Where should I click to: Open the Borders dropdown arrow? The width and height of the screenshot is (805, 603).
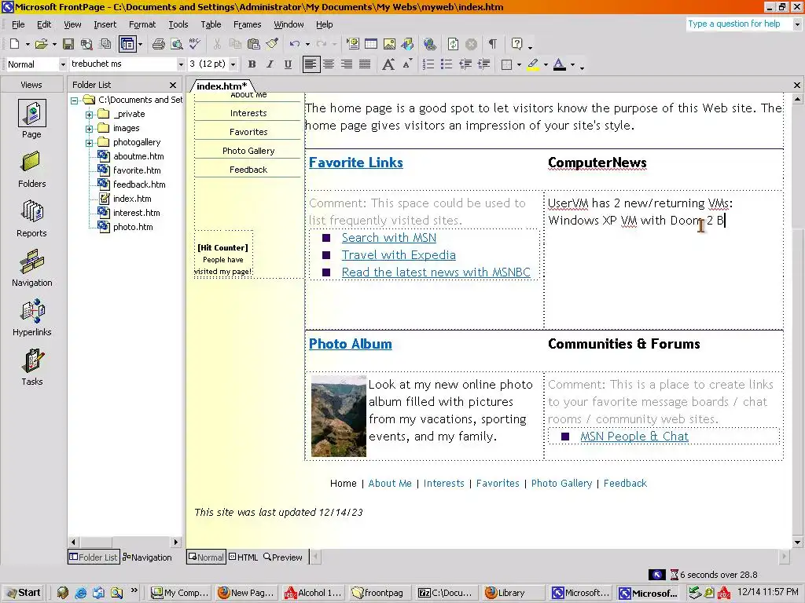click(x=519, y=64)
